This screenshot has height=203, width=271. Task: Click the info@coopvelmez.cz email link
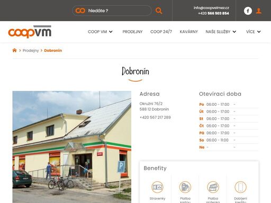click(211, 8)
